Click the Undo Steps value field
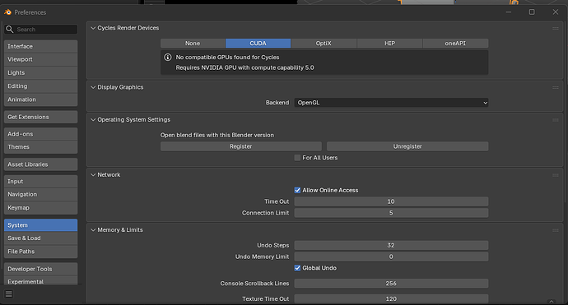The image size is (568, 305). click(391, 245)
